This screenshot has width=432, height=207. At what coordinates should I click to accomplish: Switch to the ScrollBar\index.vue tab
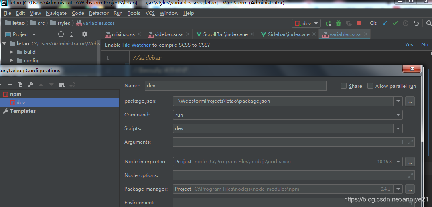point(225,34)
